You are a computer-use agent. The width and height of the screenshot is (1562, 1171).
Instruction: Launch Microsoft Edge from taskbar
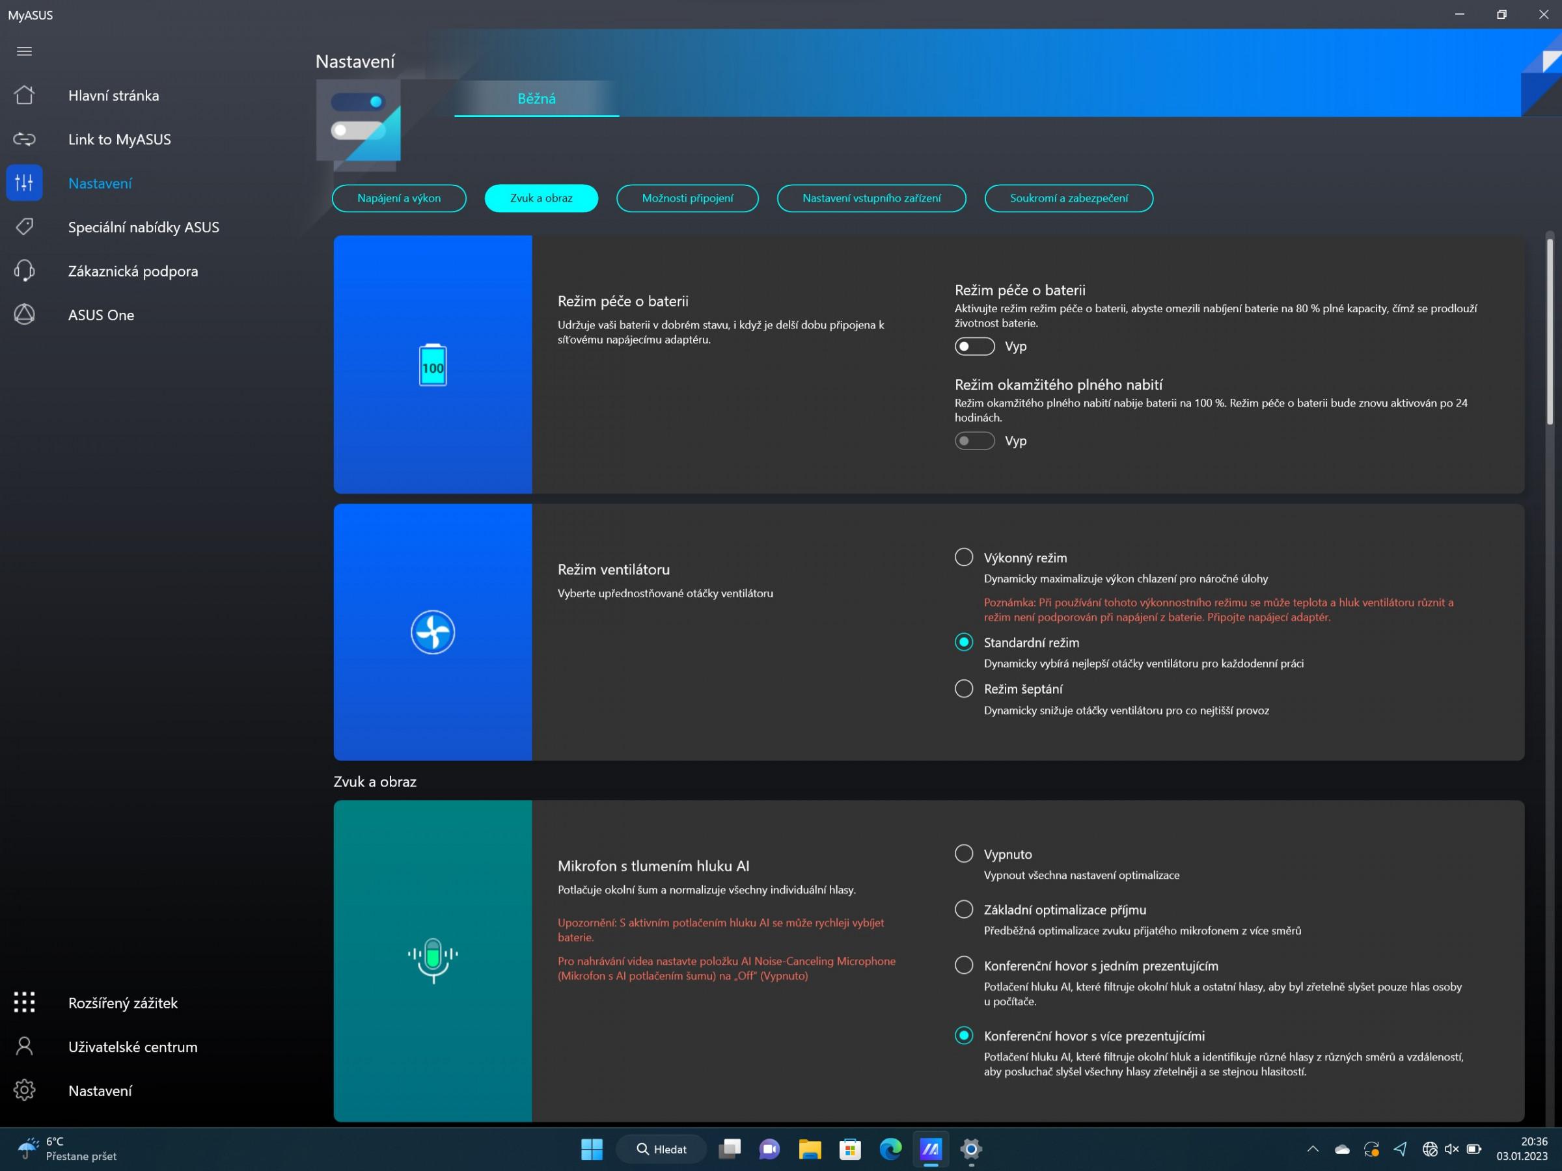point(890,1149)
